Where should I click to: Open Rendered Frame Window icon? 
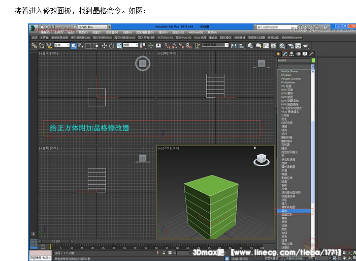pyautogui.click(x=298, y=46)
